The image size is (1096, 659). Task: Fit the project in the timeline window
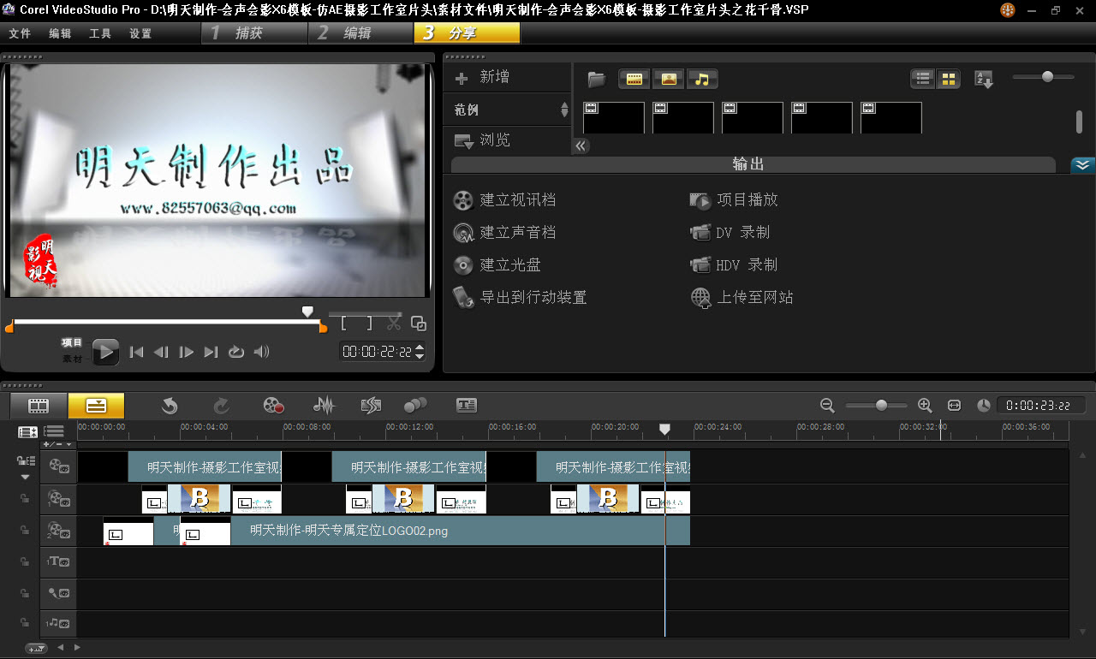point(955,406)
